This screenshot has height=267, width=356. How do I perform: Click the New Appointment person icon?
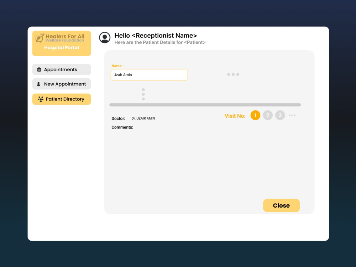[x=38, y=84]
